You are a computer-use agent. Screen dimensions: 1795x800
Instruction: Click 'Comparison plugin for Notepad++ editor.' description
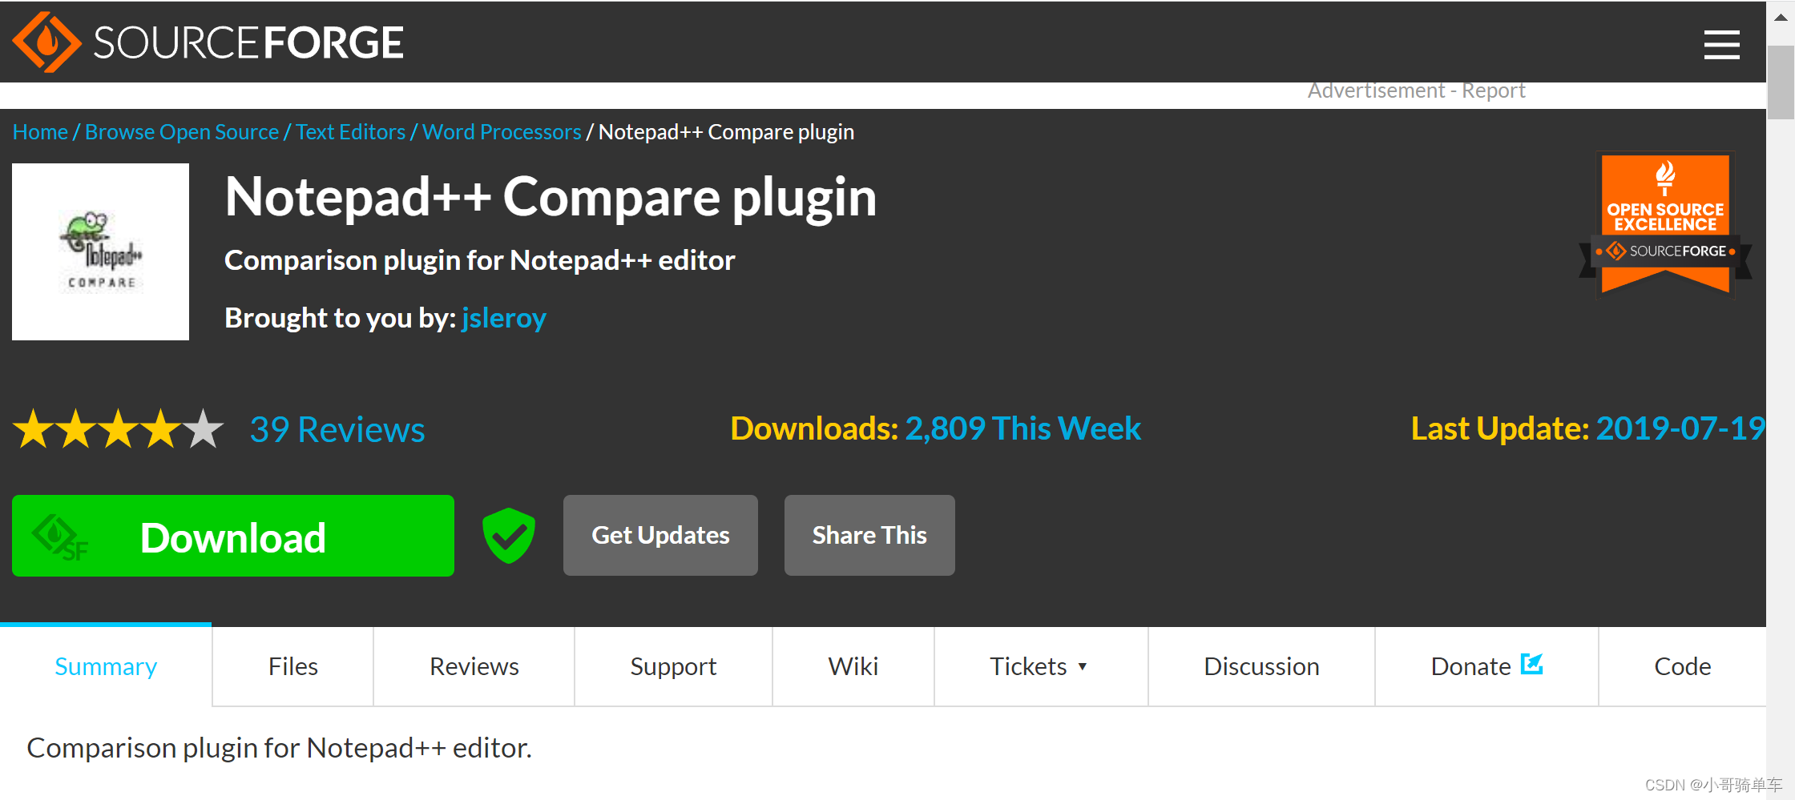pos(279,748)
